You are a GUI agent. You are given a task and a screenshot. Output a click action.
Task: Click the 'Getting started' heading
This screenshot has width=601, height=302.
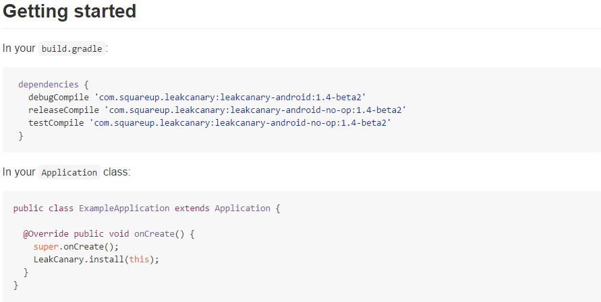[x=69, y=11]
